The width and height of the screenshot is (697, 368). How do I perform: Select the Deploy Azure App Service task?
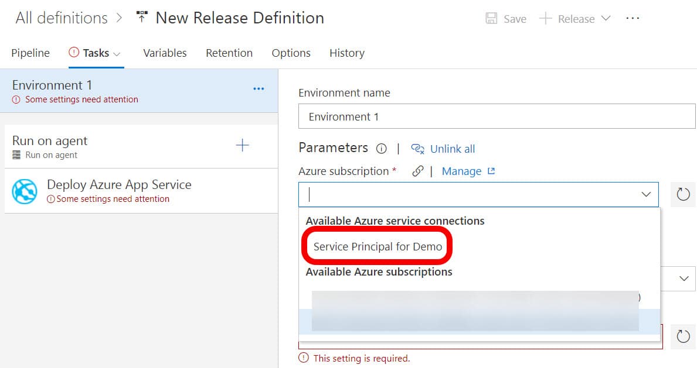[x=141, y=191]
